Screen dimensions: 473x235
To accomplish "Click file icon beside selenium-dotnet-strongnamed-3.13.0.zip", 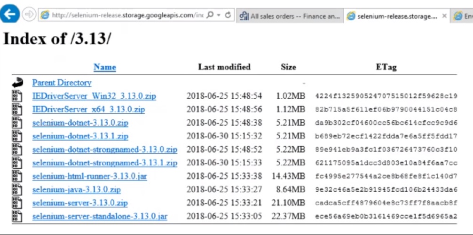I will [17, 149].
